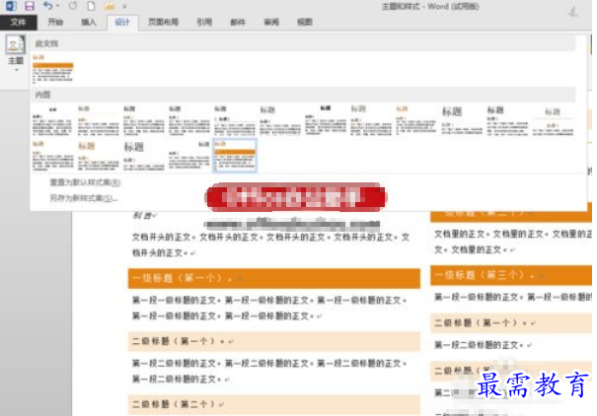Open the Customize Quick Access Toolbar dropdown

click(124, 7)
